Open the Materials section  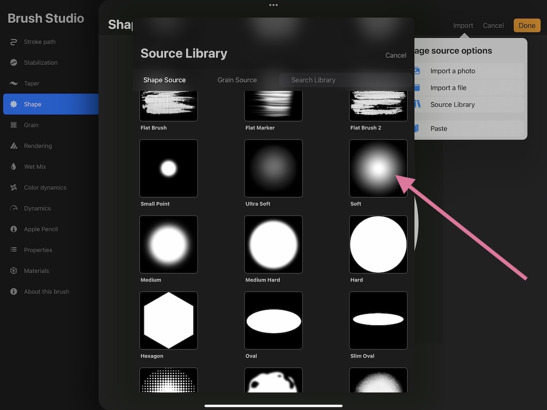[50, 271]
